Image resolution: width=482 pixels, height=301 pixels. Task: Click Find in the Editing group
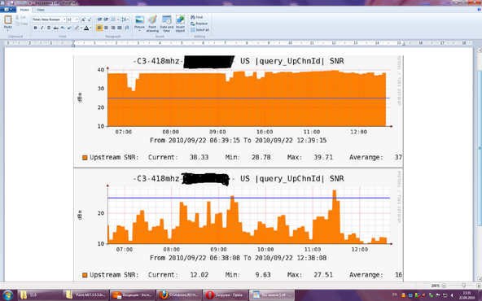pos(197,17)
